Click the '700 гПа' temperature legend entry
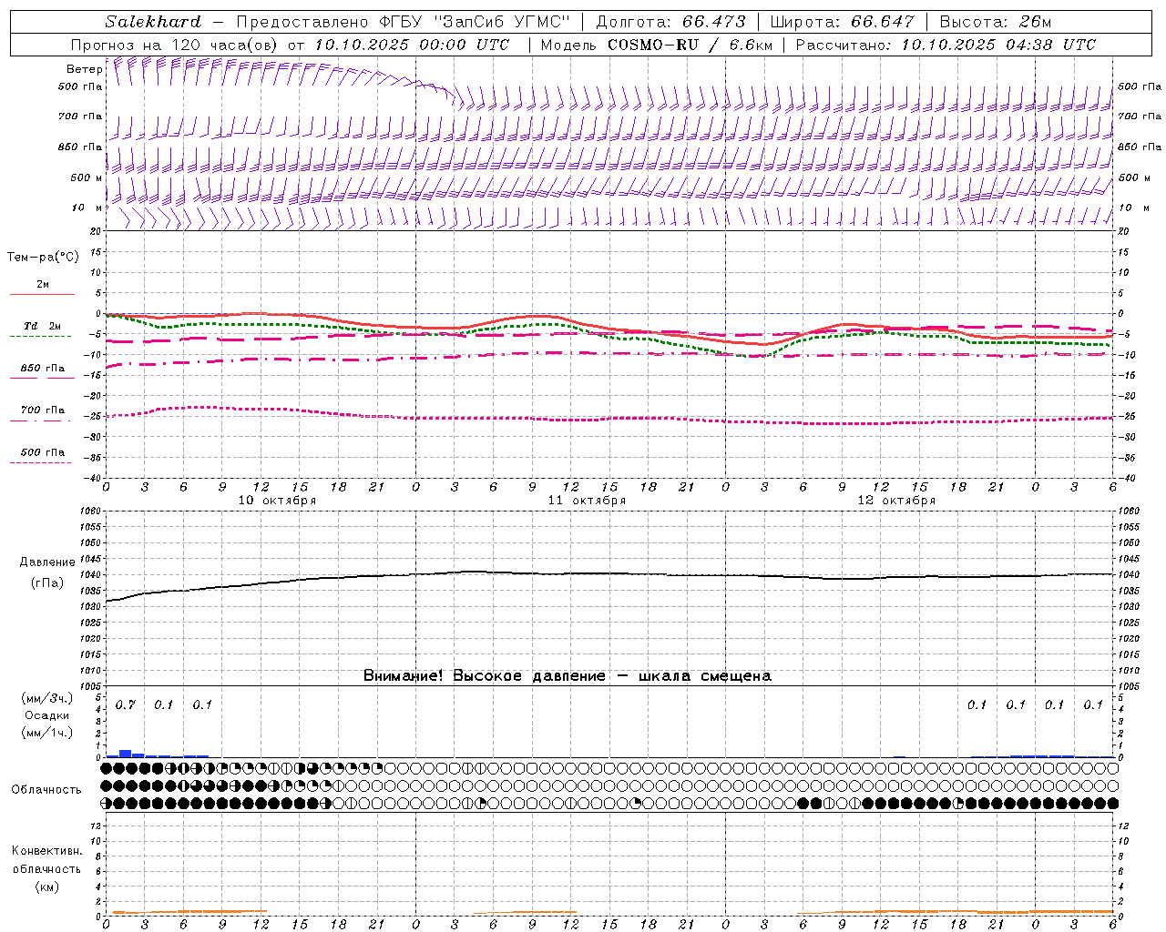The width and height of the screenshot is (1166, 932). tap(43, 410)
